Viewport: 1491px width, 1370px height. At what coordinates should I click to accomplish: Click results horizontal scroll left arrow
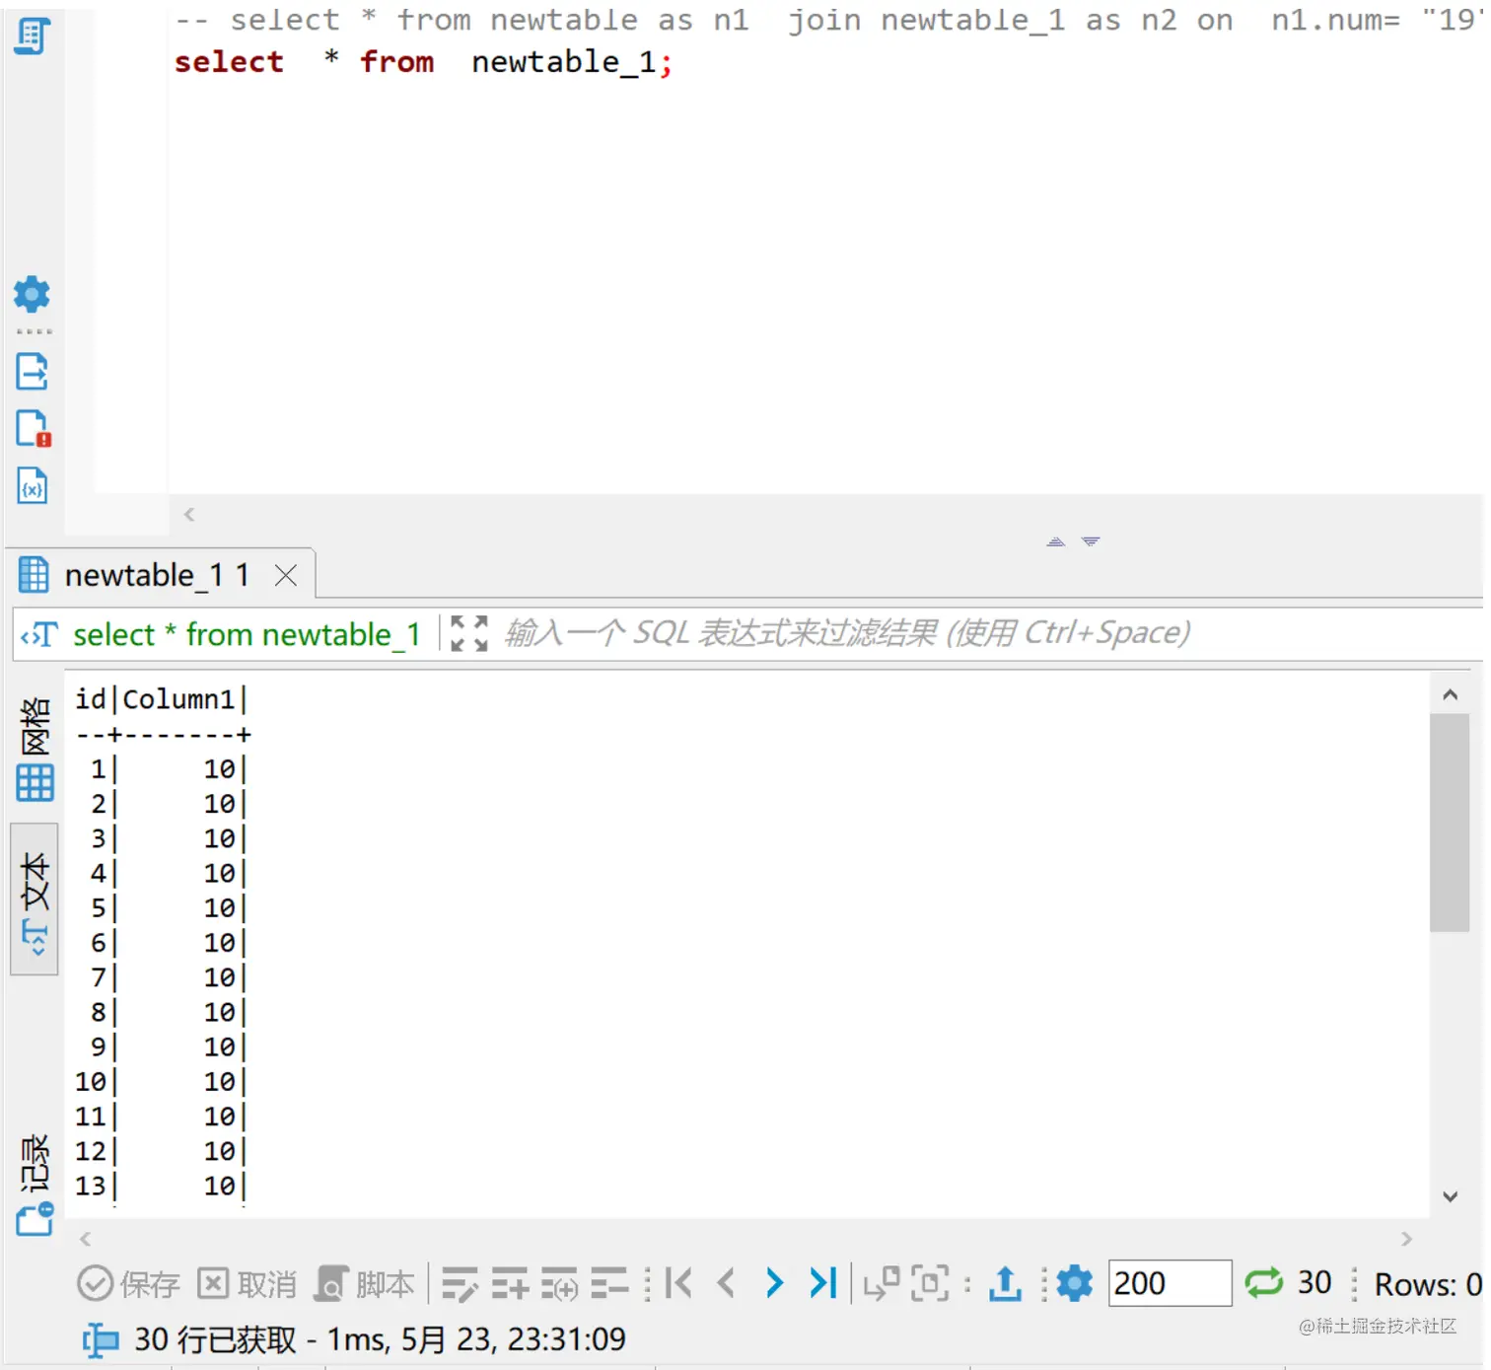(x=85, y=1239)
